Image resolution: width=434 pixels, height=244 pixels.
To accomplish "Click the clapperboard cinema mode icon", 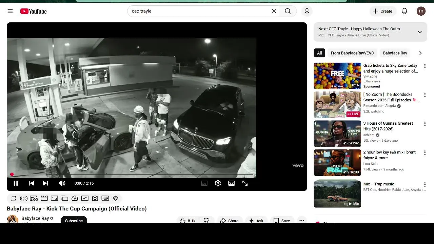I will tap(44, 198).
